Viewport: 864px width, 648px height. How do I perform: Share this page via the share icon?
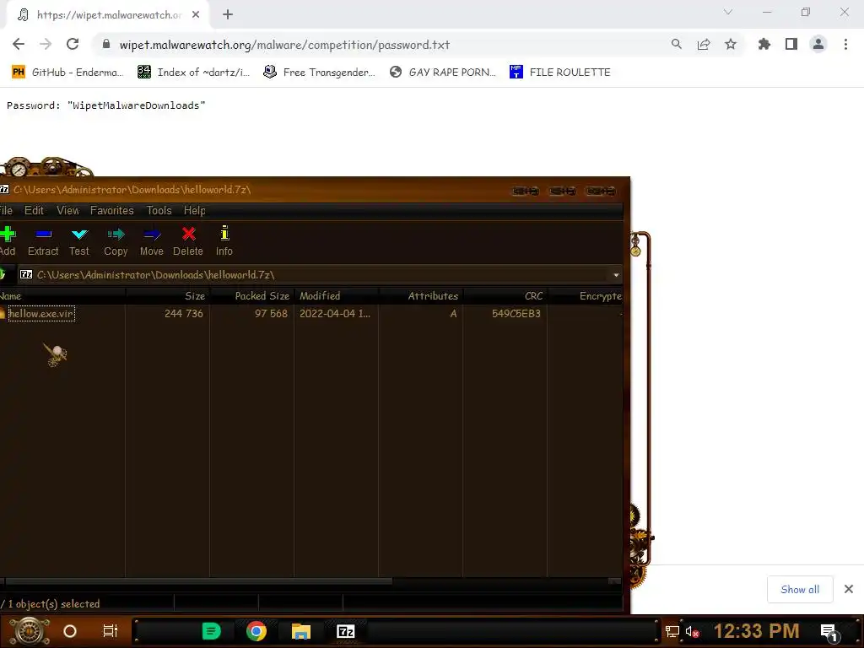(704, 44)
